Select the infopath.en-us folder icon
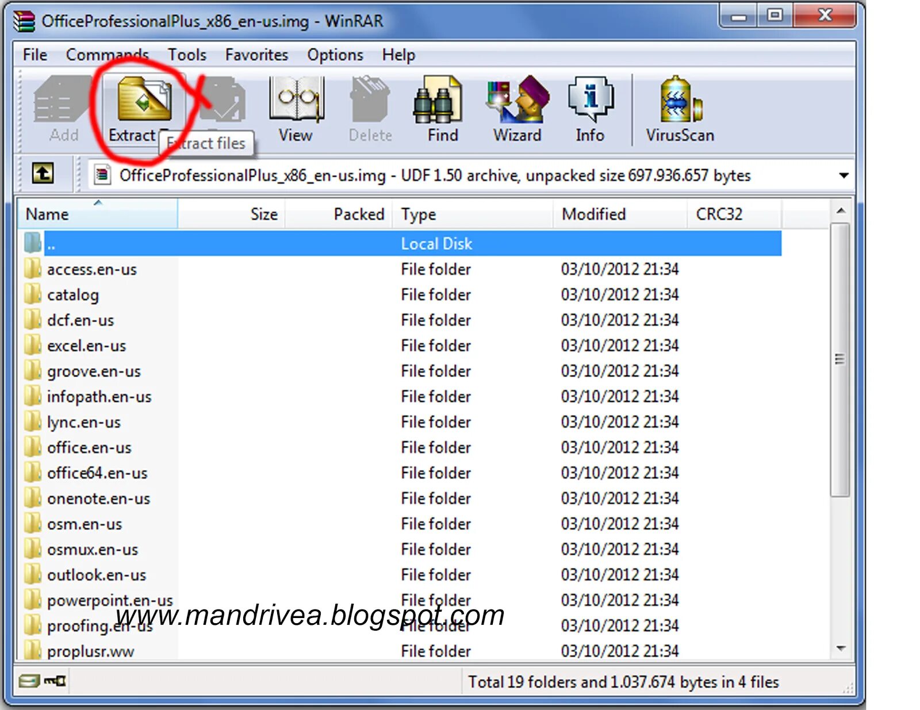This screenshot has width=920, height=710. click(x=33, y=396)
